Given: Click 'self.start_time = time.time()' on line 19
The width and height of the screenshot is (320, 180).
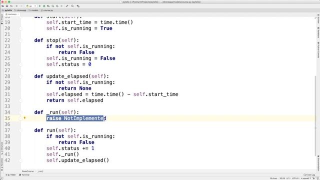Looking at the screenshot, I should pos(89,22).
